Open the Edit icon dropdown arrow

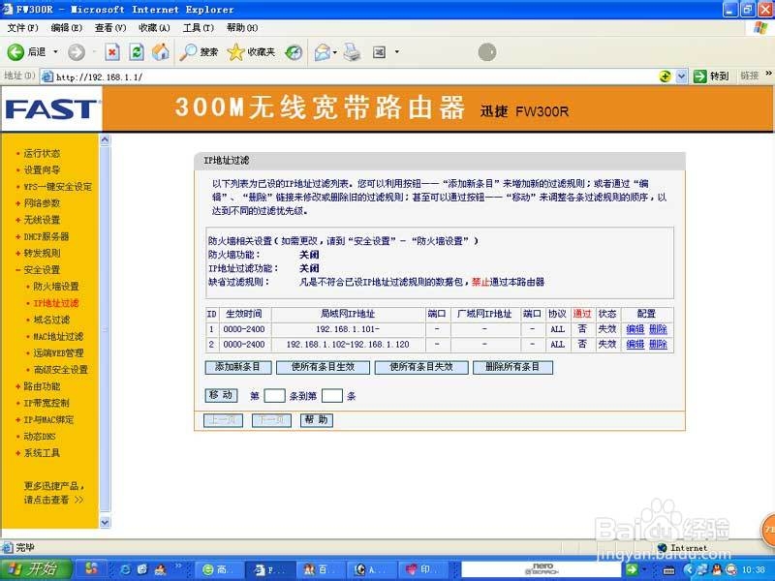pos(397,52)
